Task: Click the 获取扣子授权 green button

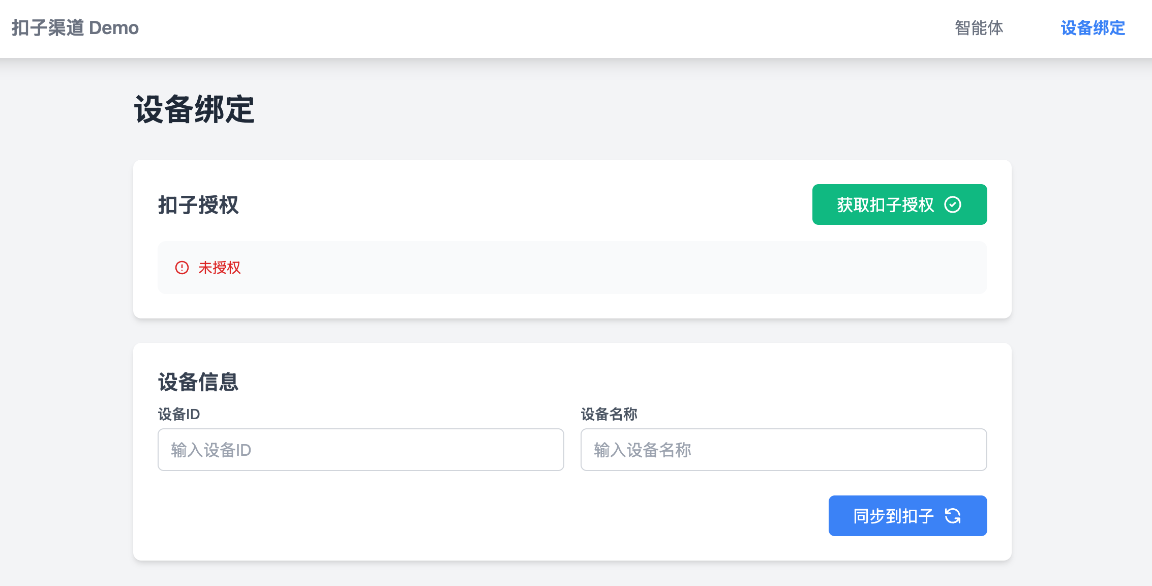Action: tap(899, 204)
